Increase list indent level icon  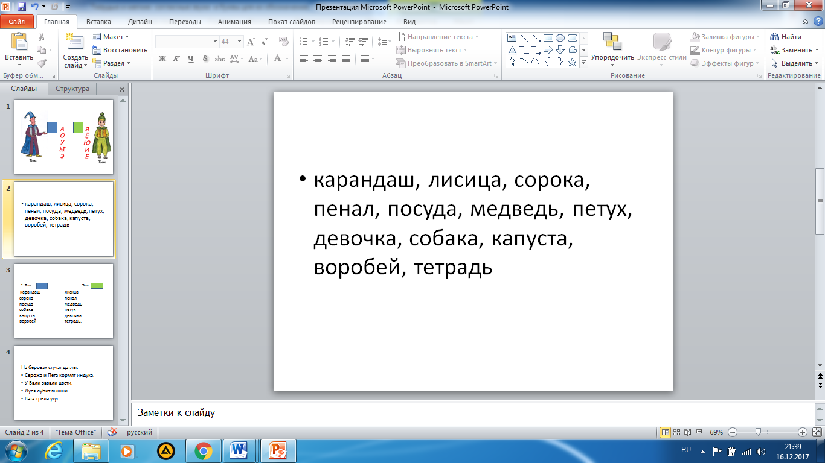click(x=363, y=42)
